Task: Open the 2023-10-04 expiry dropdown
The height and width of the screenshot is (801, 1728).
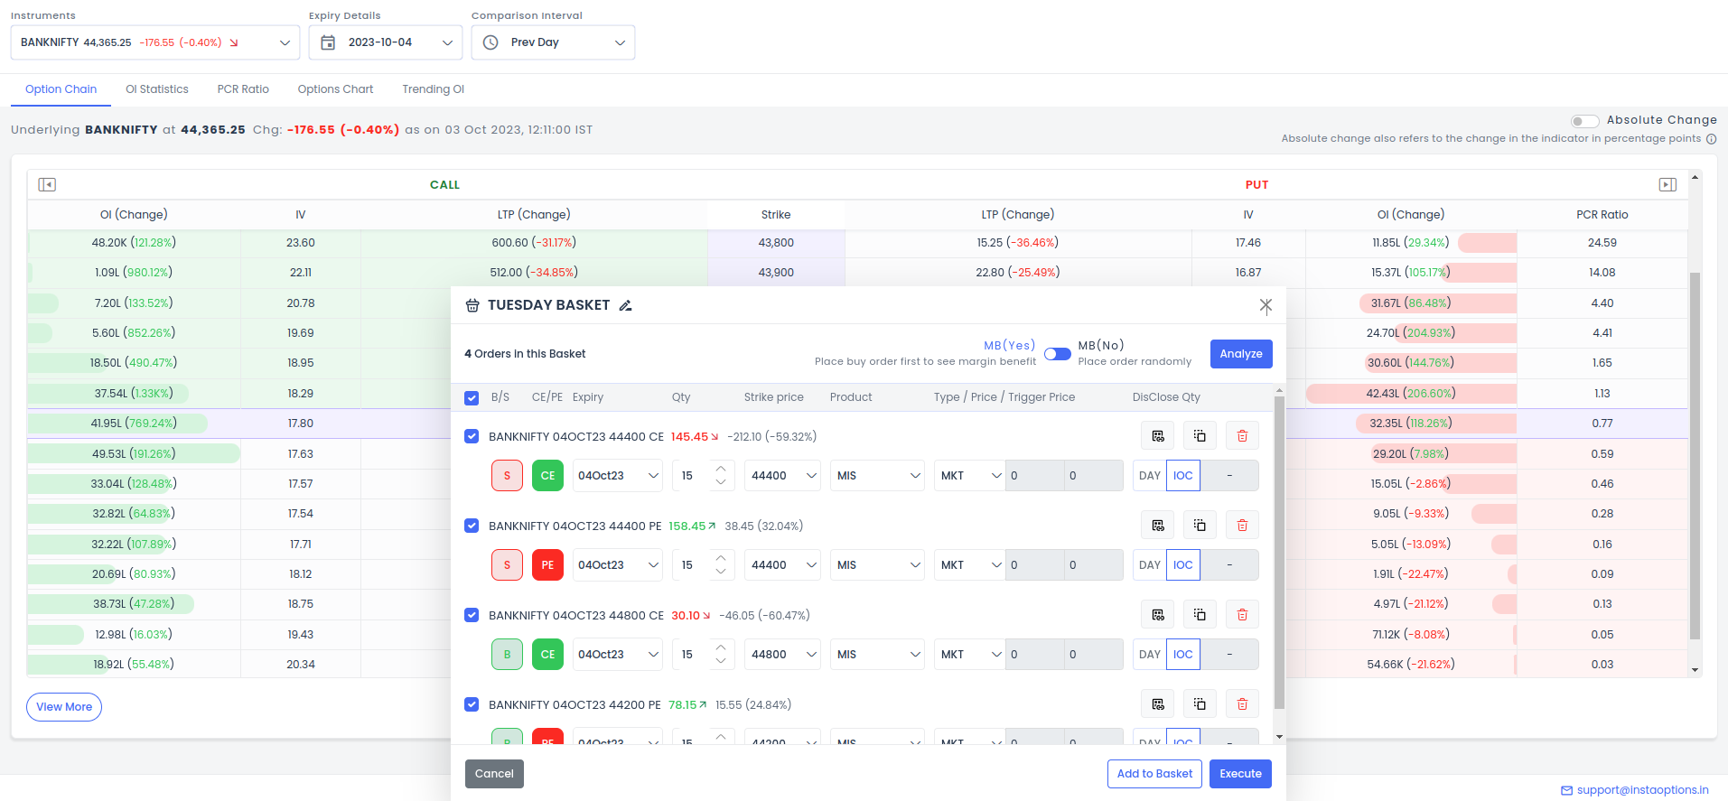Action: [x=386, y=42]
